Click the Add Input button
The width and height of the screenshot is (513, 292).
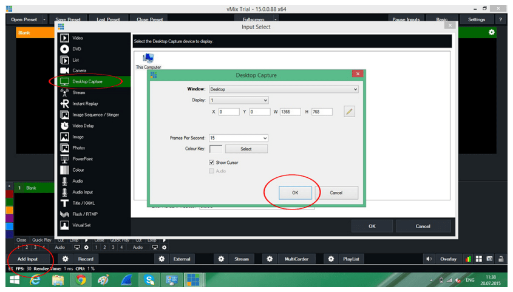(x=27, y=259)
